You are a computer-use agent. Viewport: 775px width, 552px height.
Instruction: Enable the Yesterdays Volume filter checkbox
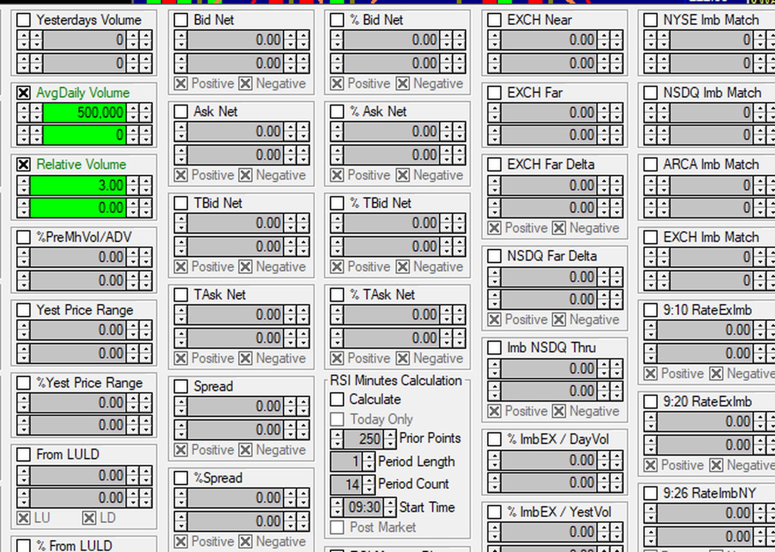(x=23, y=20)
